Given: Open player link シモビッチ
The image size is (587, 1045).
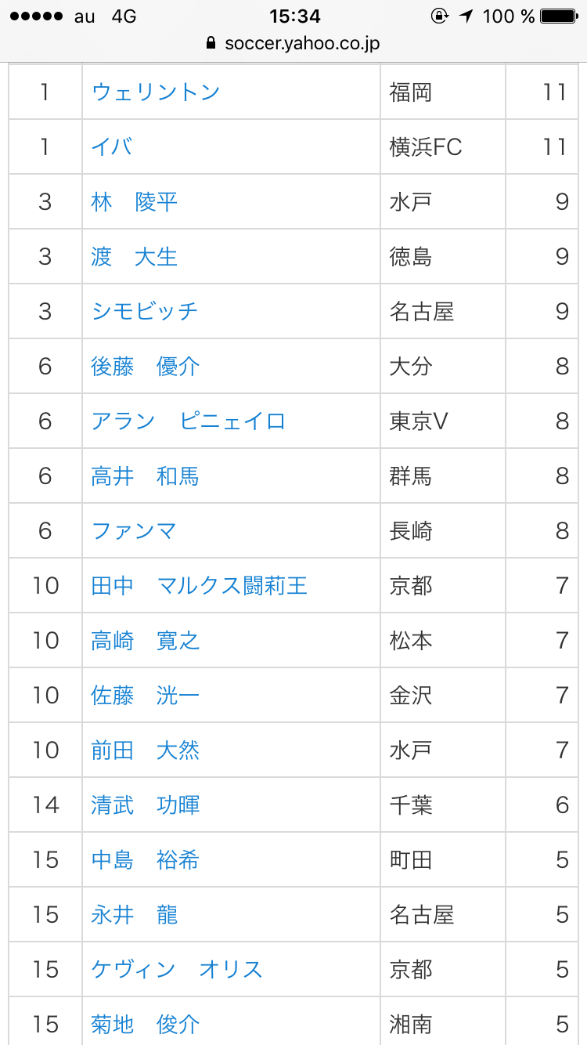Looking at the screenshot, I should coord(145,312).
